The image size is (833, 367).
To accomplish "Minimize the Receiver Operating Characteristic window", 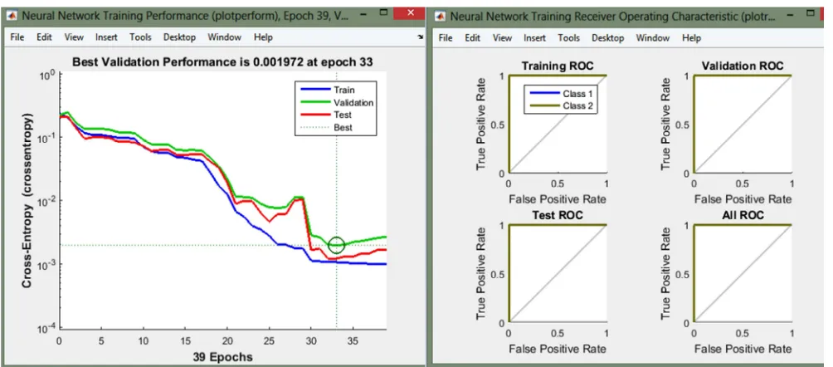I will 791,14.
